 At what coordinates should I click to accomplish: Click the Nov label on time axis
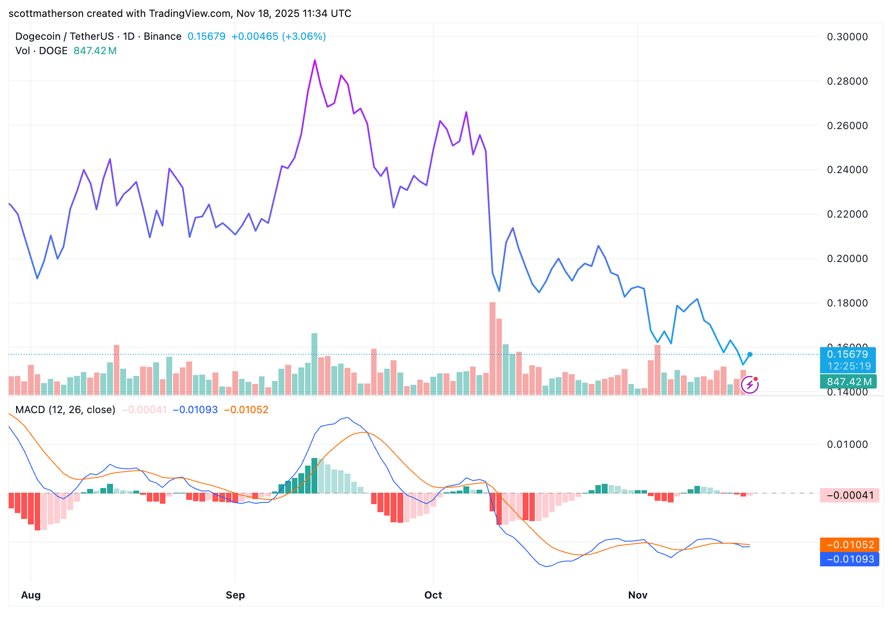tap(638, 595)
